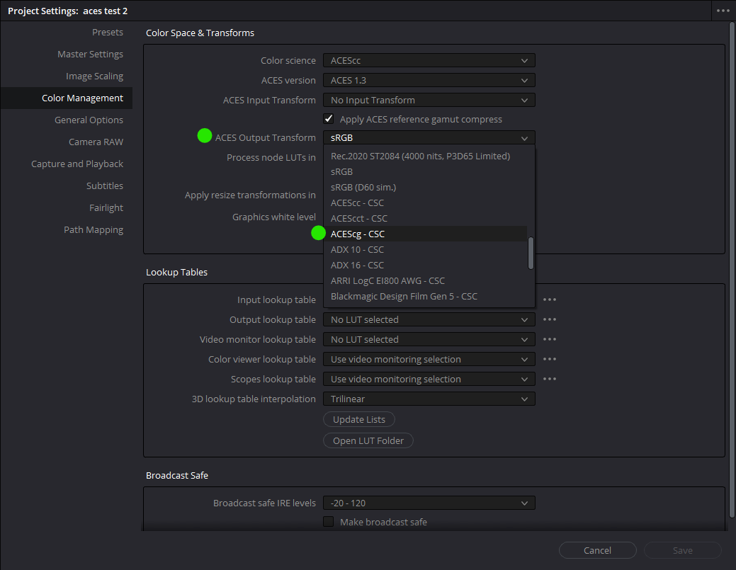Image resolution: width=736 pixels, height=570 pixels.
Task: Select ACEScc - CSC option
Action: [425, 203]
